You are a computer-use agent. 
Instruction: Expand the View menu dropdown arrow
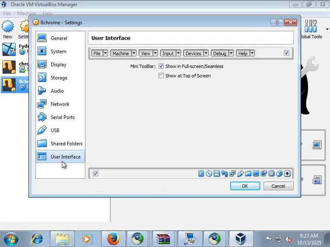(156, 53)
